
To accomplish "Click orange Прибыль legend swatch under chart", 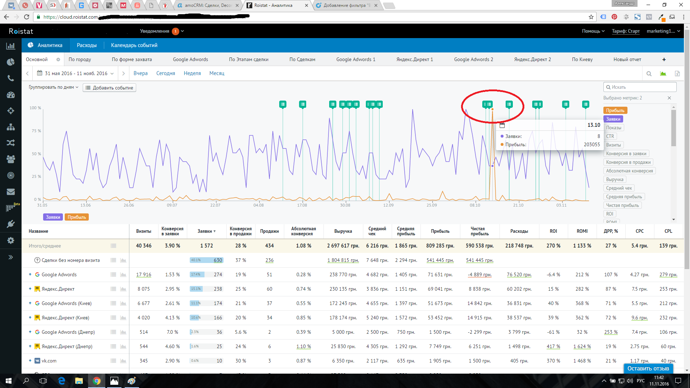I will pyautogui.click(x=77, y=217).
